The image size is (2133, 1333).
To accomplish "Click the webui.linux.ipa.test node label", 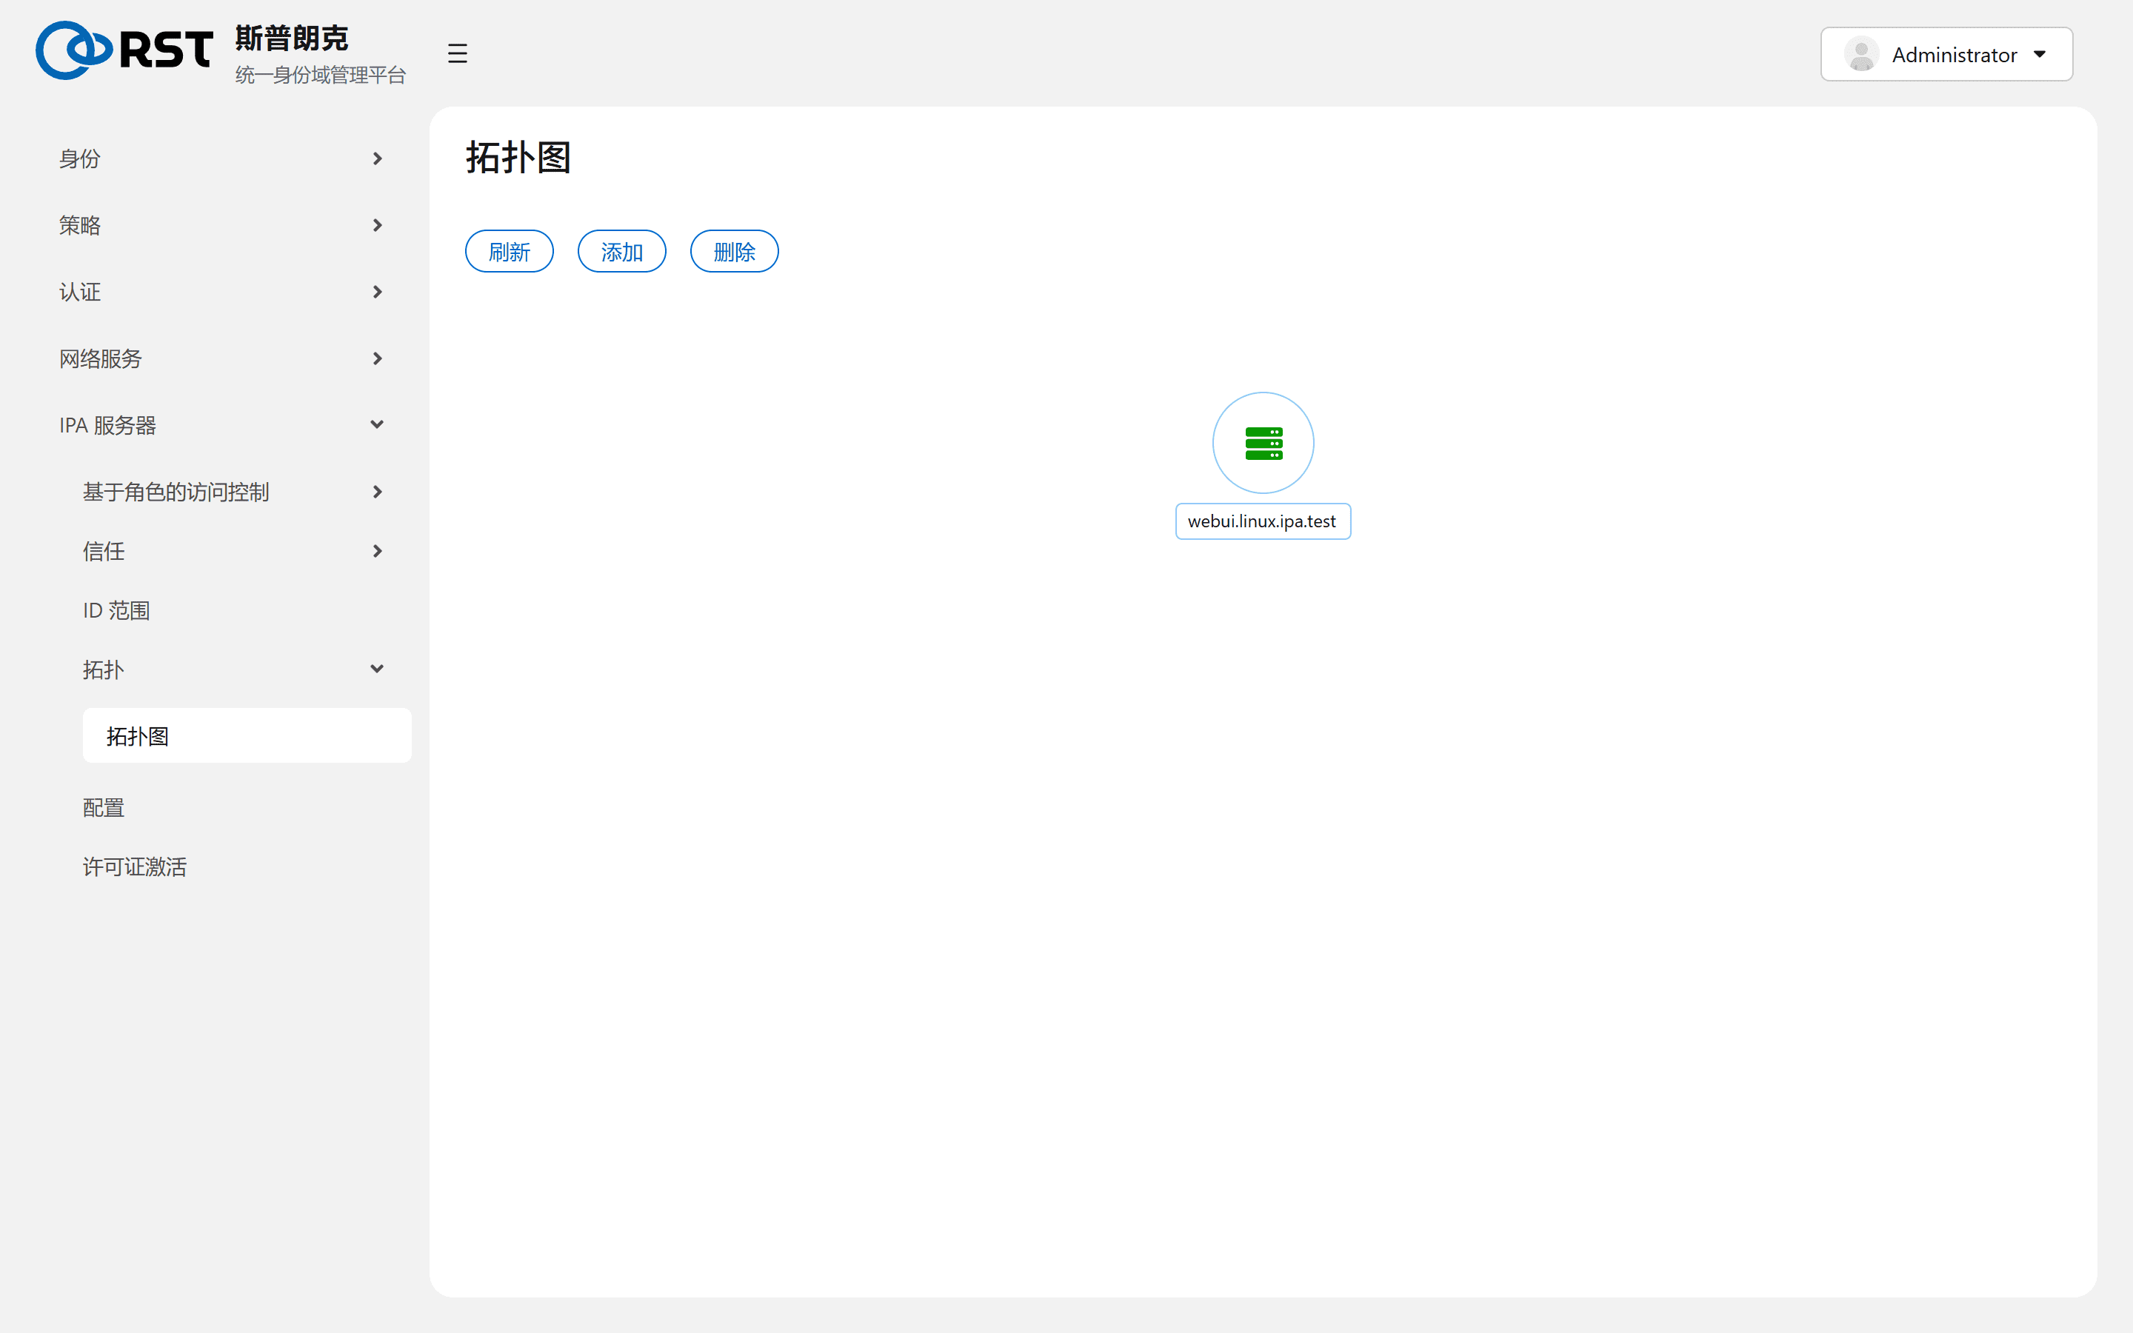I will (1263, 521).
